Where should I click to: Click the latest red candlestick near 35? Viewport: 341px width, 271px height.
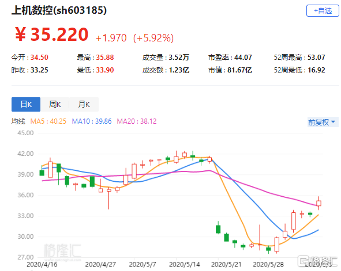click(x=319, y=203)
